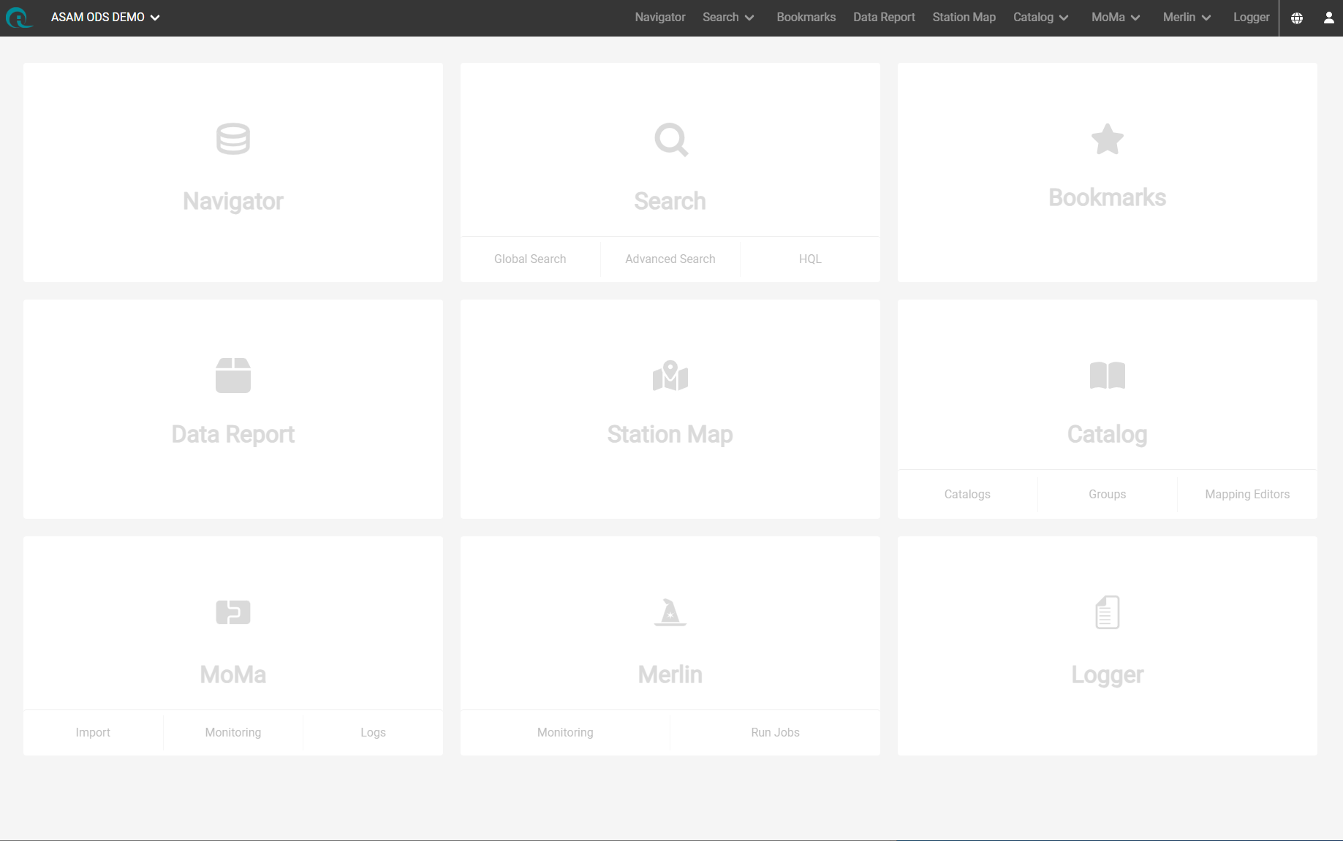The height and width of the screenshot is (841, 1343).
Task: Expand the Catalog dropdown in top bar
Action: pos(1040,18)
